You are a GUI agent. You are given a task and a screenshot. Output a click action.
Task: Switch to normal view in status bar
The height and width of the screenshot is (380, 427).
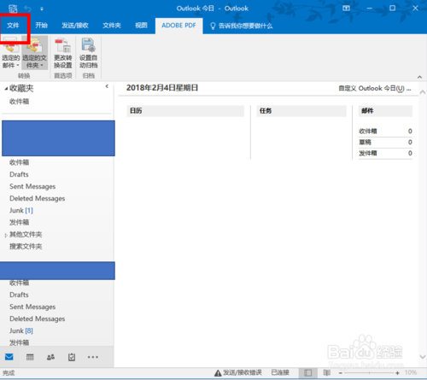pos(308,372)
